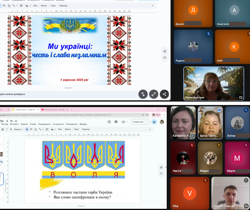
Task: Click paint format roller icon
Action: (7, 129)
